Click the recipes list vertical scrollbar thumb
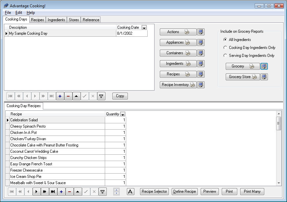 (x=279, y=124)
